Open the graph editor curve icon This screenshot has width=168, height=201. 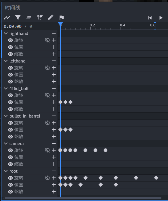7,17
